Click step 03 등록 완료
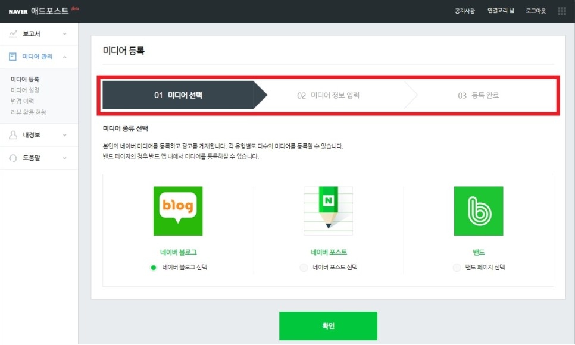Image resolution: width=575 pixels, height=345 pixels. (x=478, y=95)
